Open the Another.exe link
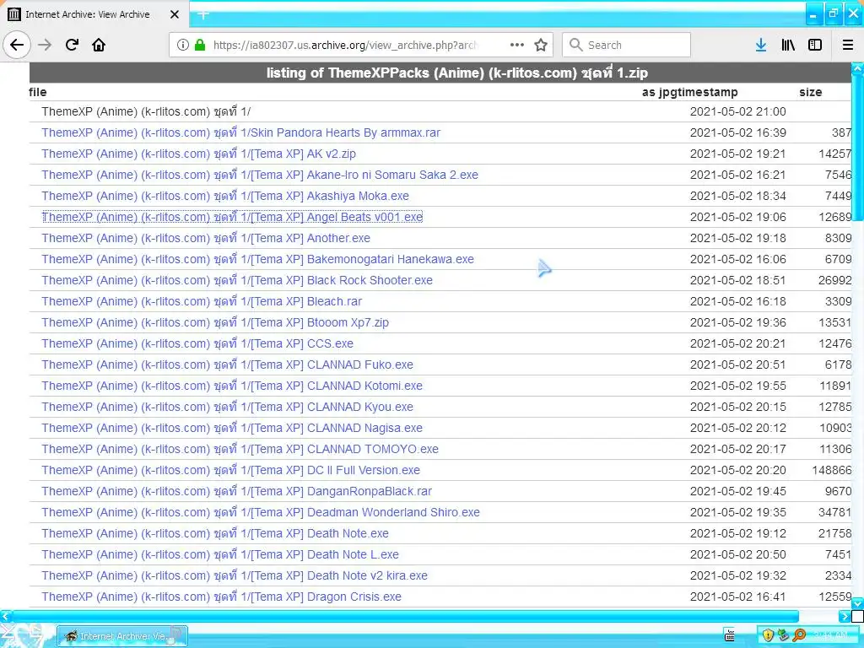This screenshot has width=864, height=648. click(x=206, y=238)
